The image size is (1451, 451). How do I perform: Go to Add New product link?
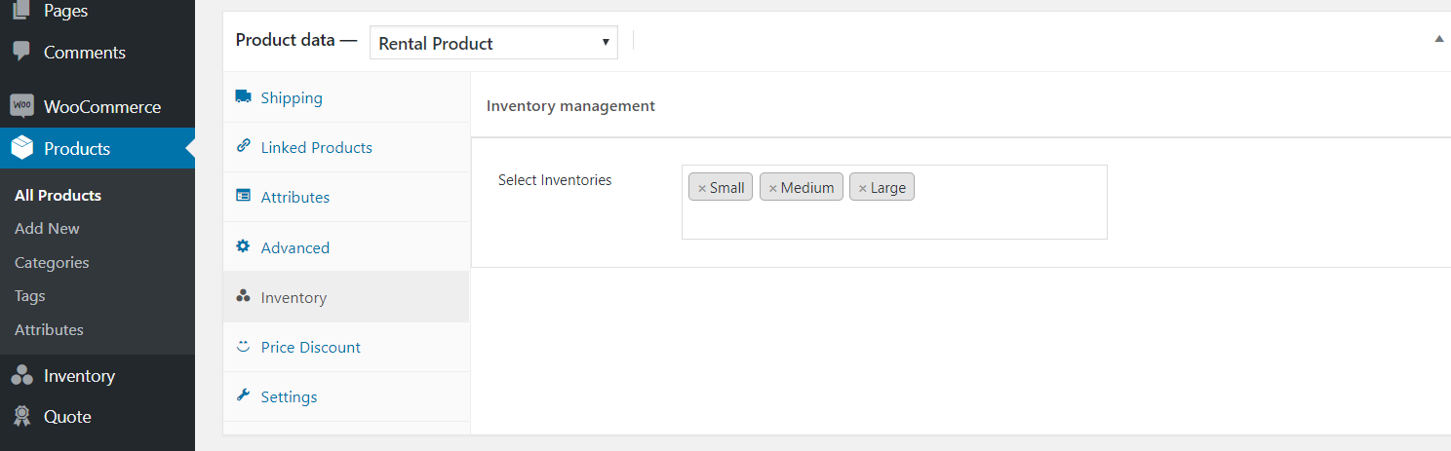pyautogui.click(x=47, y=228)
